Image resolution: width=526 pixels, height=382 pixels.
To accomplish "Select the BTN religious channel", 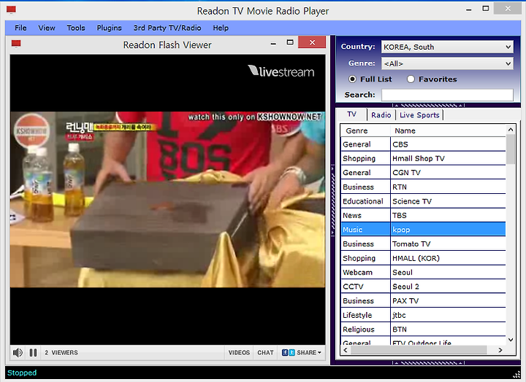I will [423, 329].
